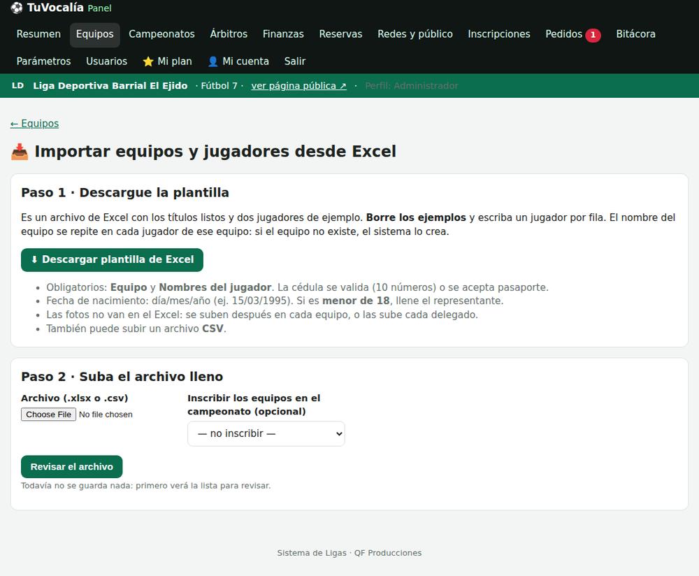
Task: Click the TuVocalía soccer ball logo
Action: coord(17,8)
